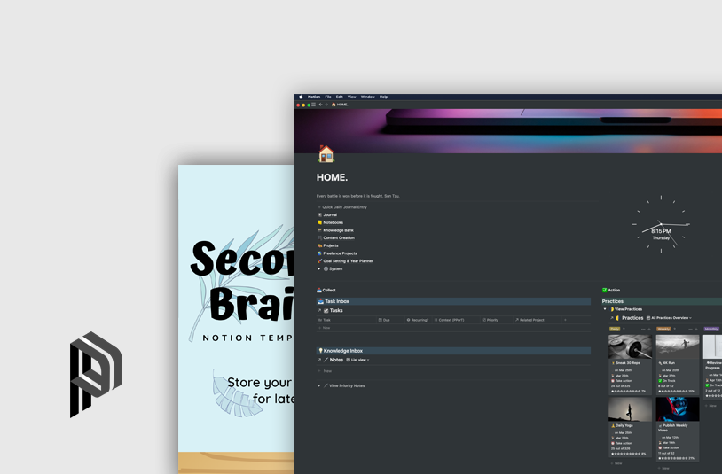Open the Notes linked database title

[x=336, y=360]
